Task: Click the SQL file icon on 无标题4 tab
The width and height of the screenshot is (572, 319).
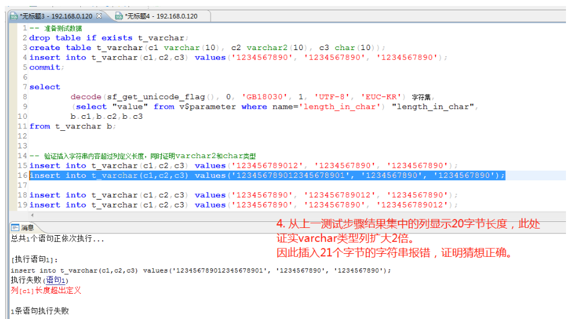Action: coord(119,16)
